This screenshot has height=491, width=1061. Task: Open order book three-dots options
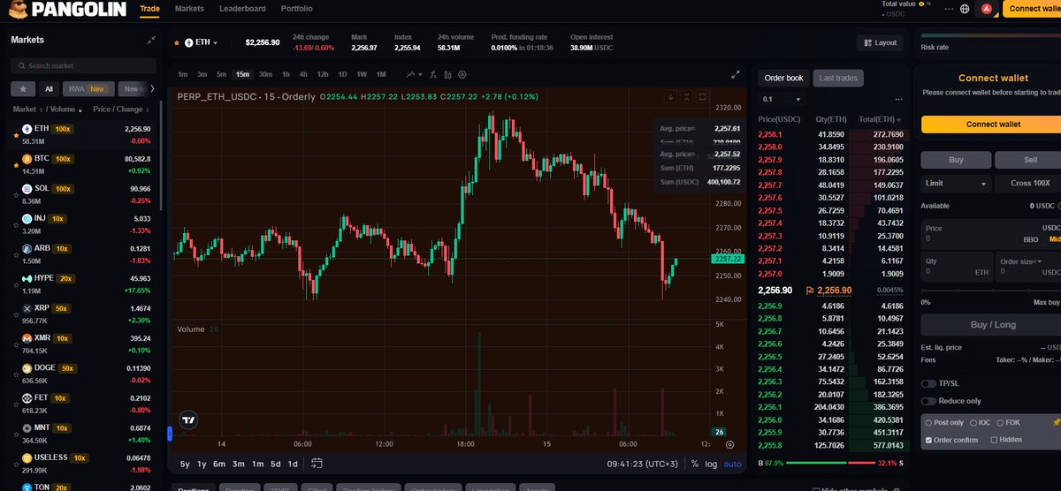[899, 100]
